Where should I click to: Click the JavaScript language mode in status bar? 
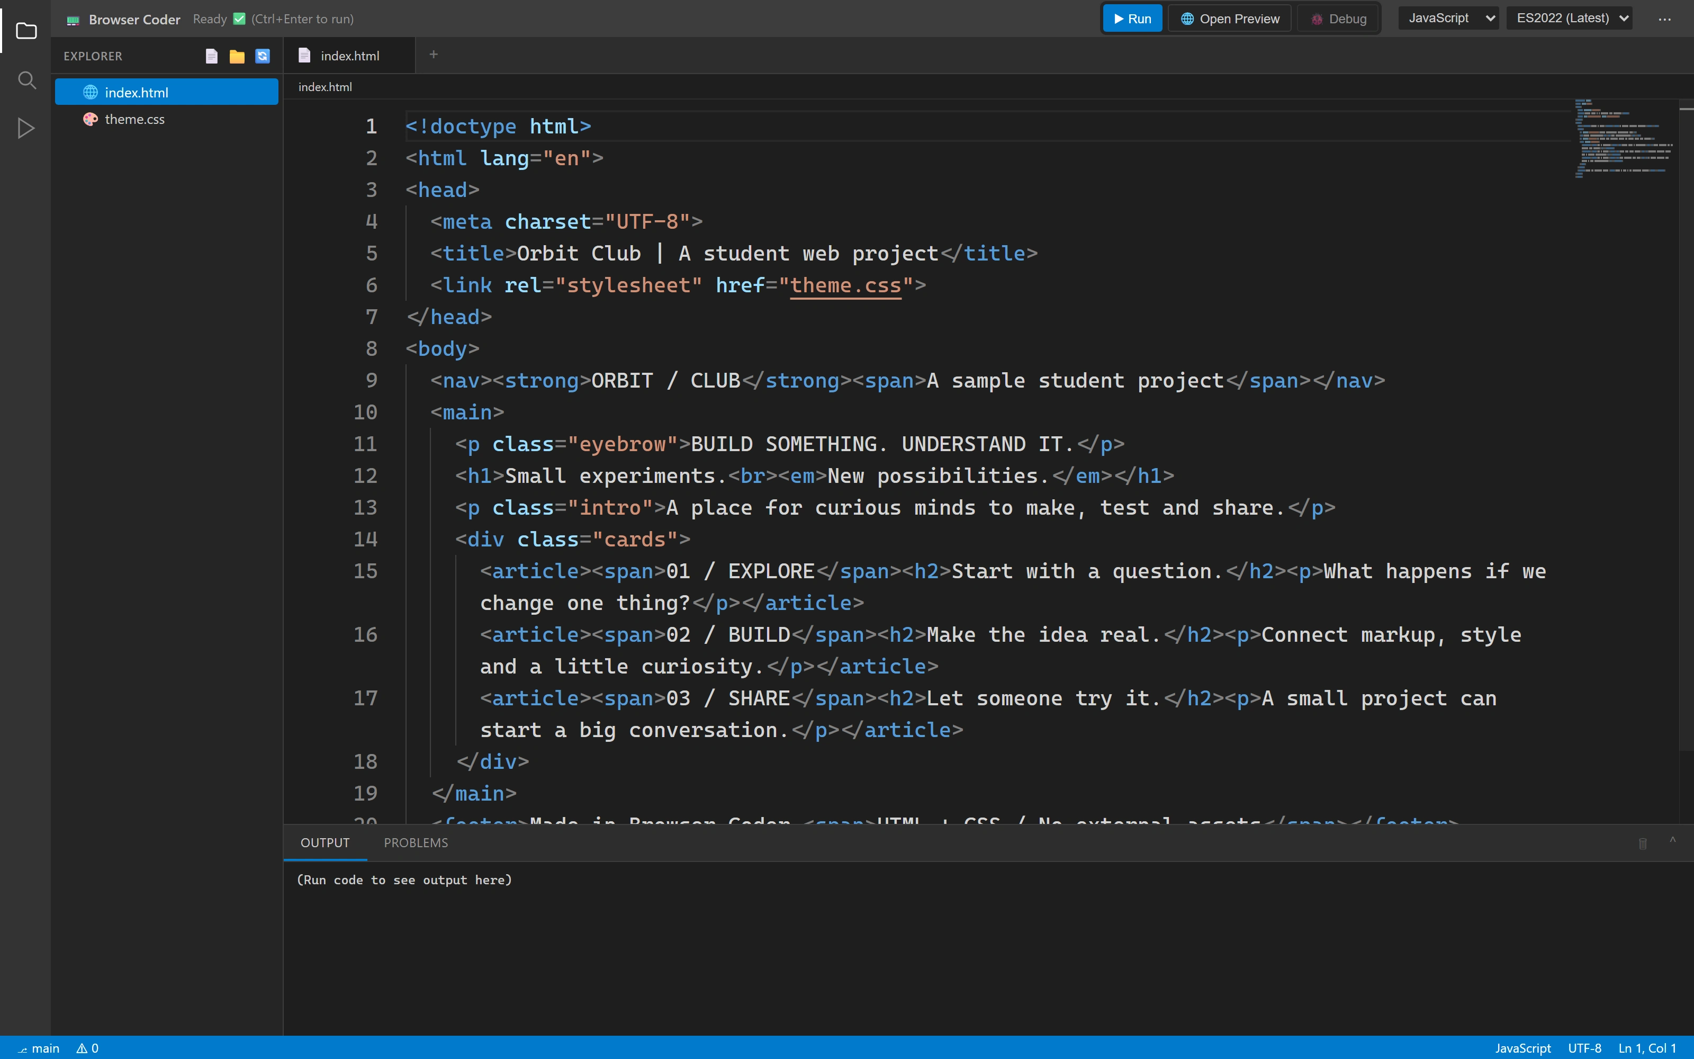[1522, 1048]
